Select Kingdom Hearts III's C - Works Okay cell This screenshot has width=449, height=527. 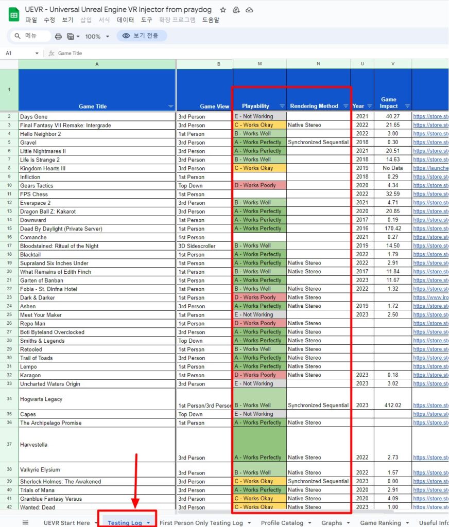[260, 168]
